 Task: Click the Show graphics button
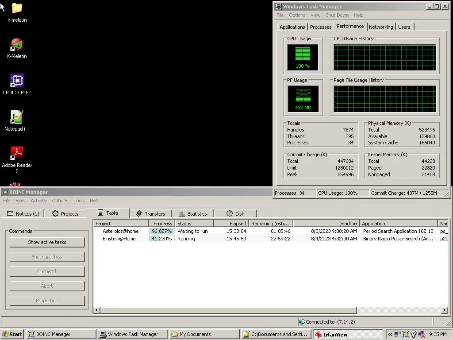(47, 257)
